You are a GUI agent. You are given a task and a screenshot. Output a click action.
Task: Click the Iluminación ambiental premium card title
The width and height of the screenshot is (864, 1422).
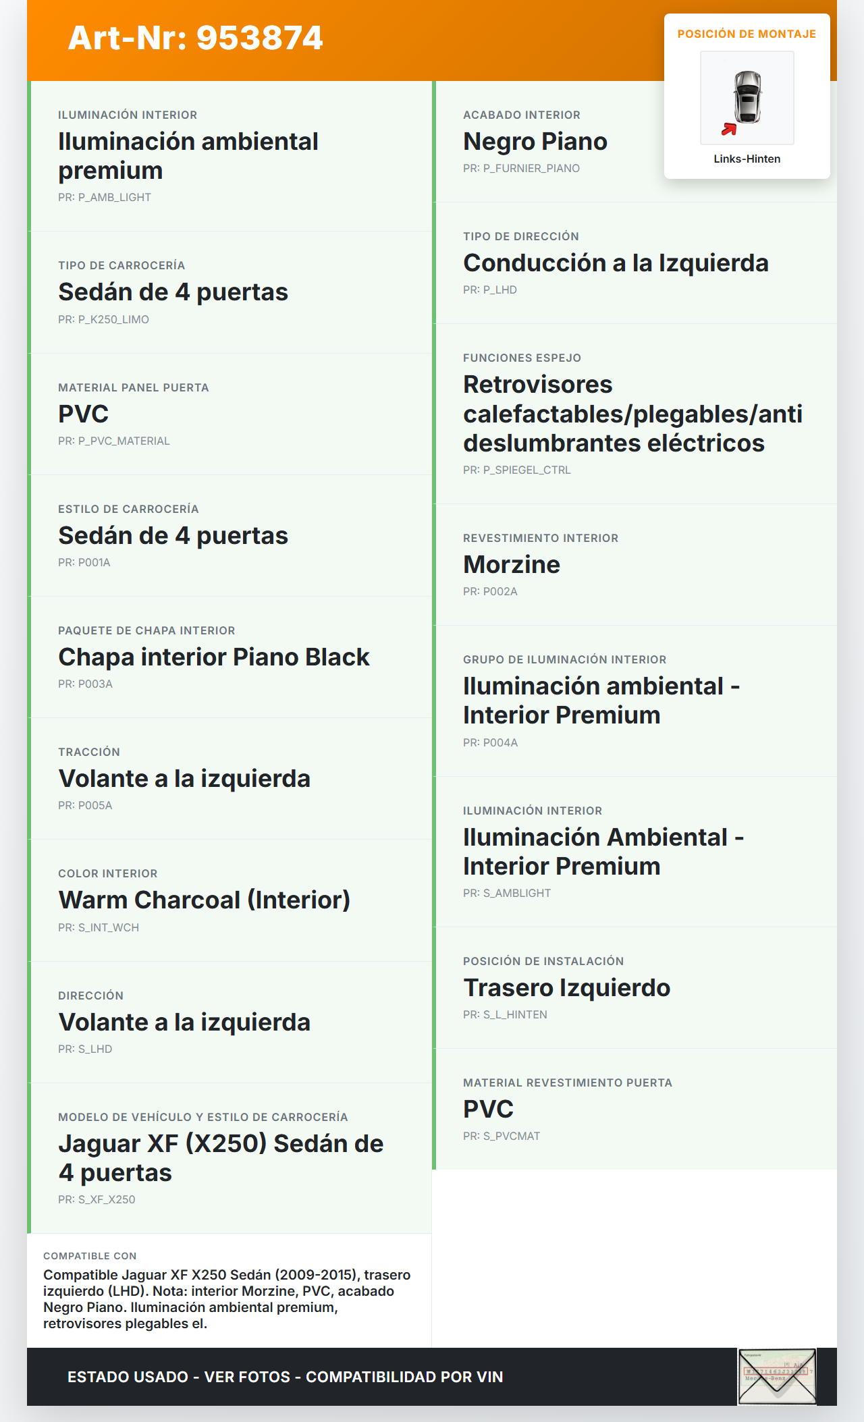click(x=188, y=156)
